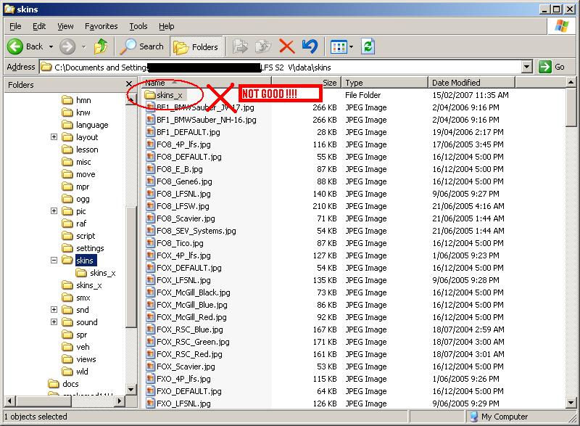Screen dimensions: 580x426
Task: Click the Copy To folder icon
Action: [263, 46]
